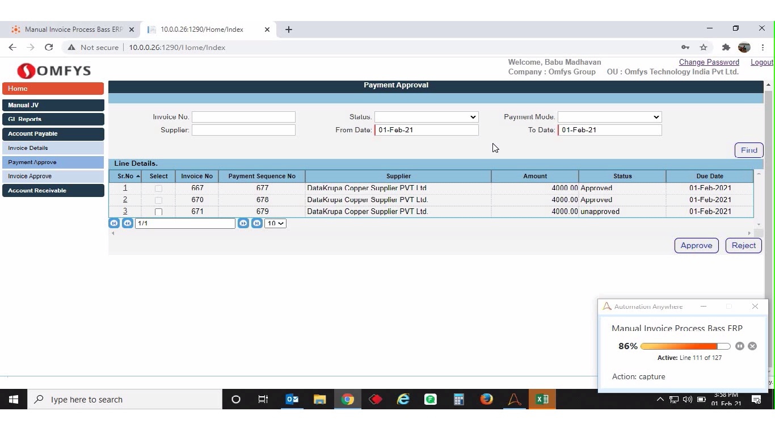
Task: Go to the first page of results
Action: tap(114, 224)
